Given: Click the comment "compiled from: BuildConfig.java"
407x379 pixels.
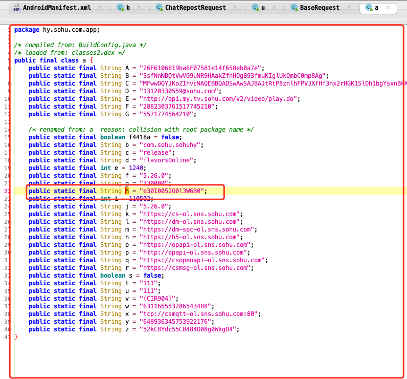Looking at the screenshot, I should pyautogui.click(x=80, y=45).
